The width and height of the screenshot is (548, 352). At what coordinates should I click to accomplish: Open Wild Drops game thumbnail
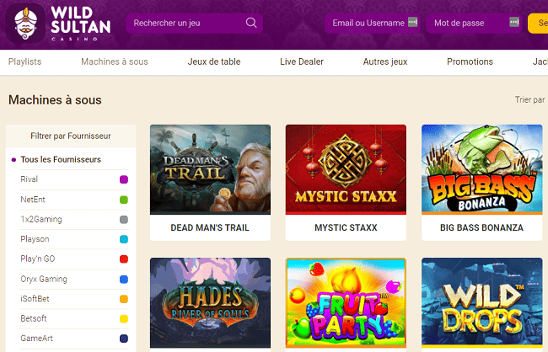pyautogui.click(x=482, y=303)
